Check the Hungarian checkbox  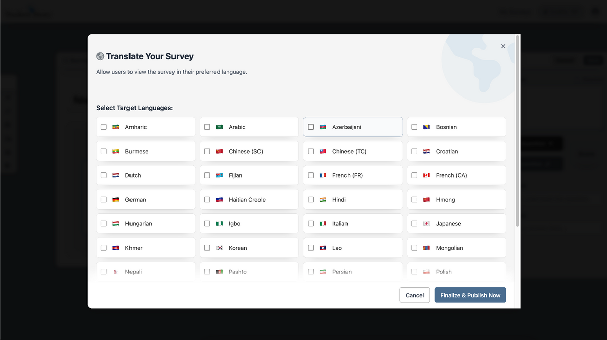click(104, 223)
